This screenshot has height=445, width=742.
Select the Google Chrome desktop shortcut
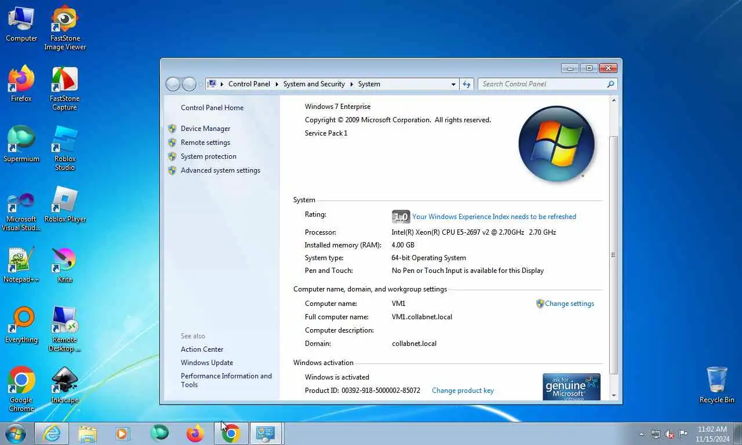(x=21, y=389)
